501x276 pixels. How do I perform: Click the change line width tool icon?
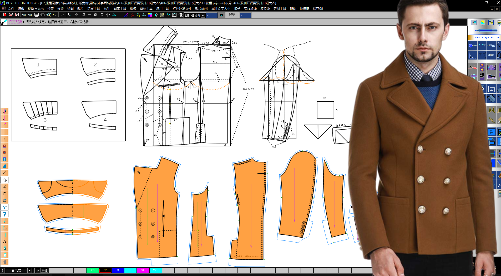click(4, 22)
